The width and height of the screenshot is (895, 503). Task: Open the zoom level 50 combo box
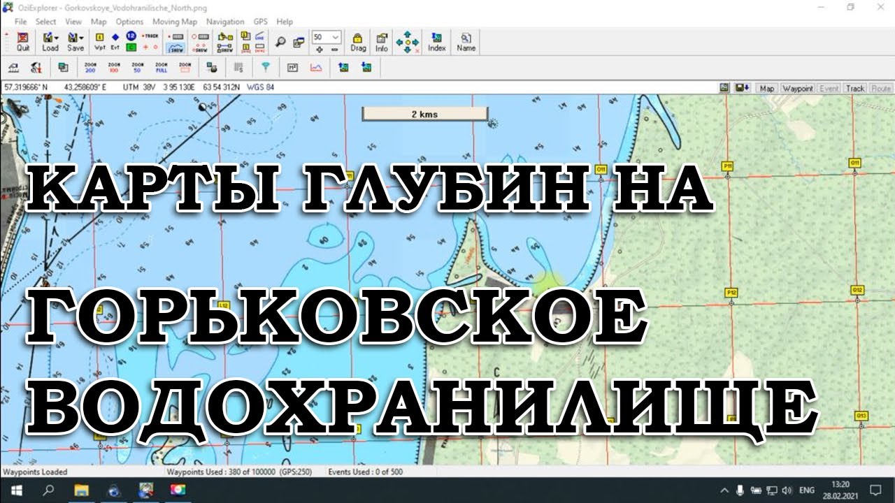pos(327,37)
